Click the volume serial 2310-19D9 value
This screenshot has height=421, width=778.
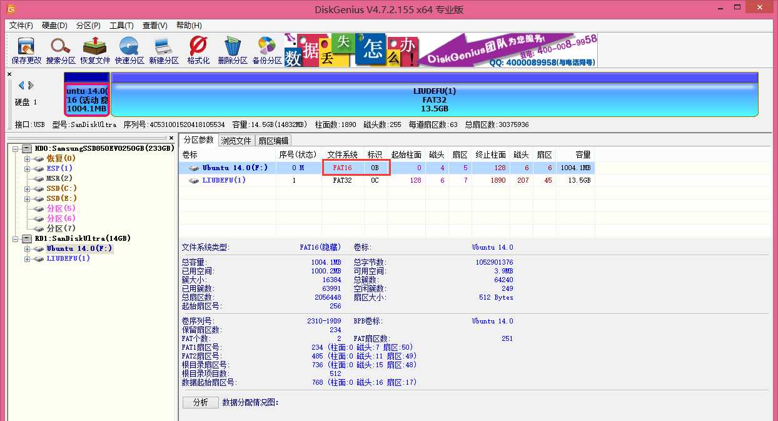coord(323,321)
